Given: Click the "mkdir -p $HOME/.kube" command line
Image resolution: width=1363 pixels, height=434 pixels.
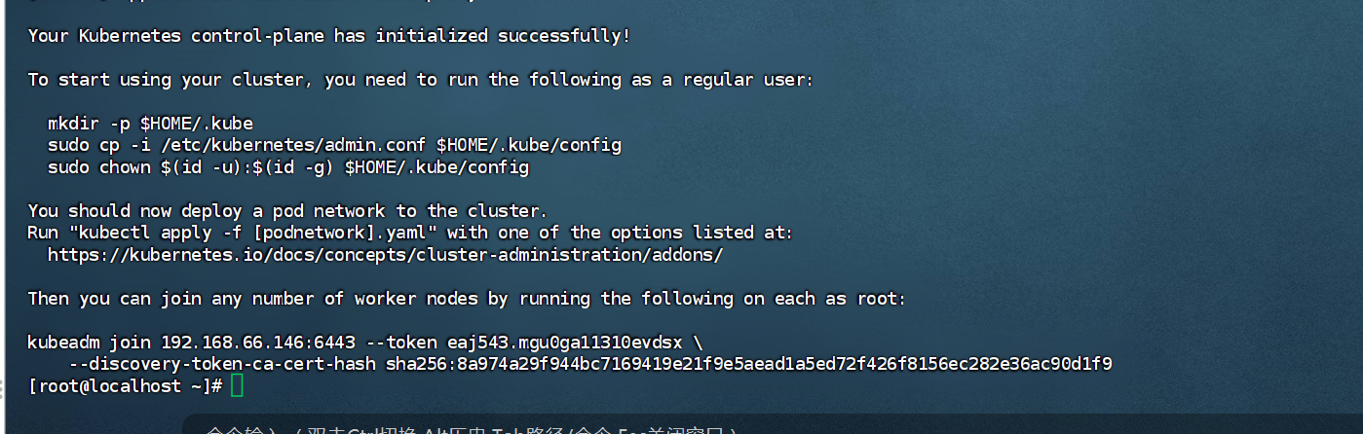Looking at the screenshot, I should pos(150,124).
